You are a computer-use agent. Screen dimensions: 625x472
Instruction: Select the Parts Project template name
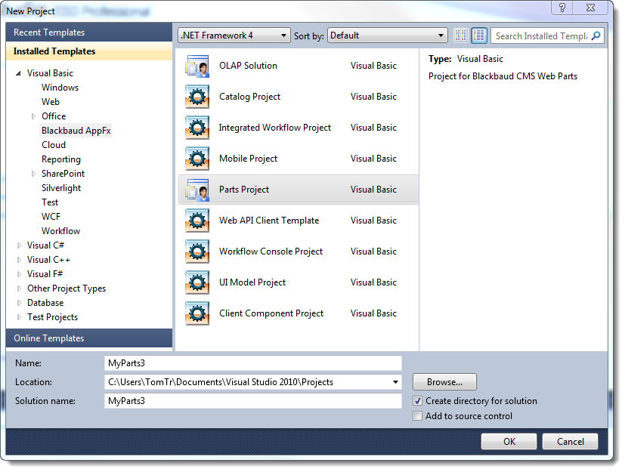[x=244, y=190]
